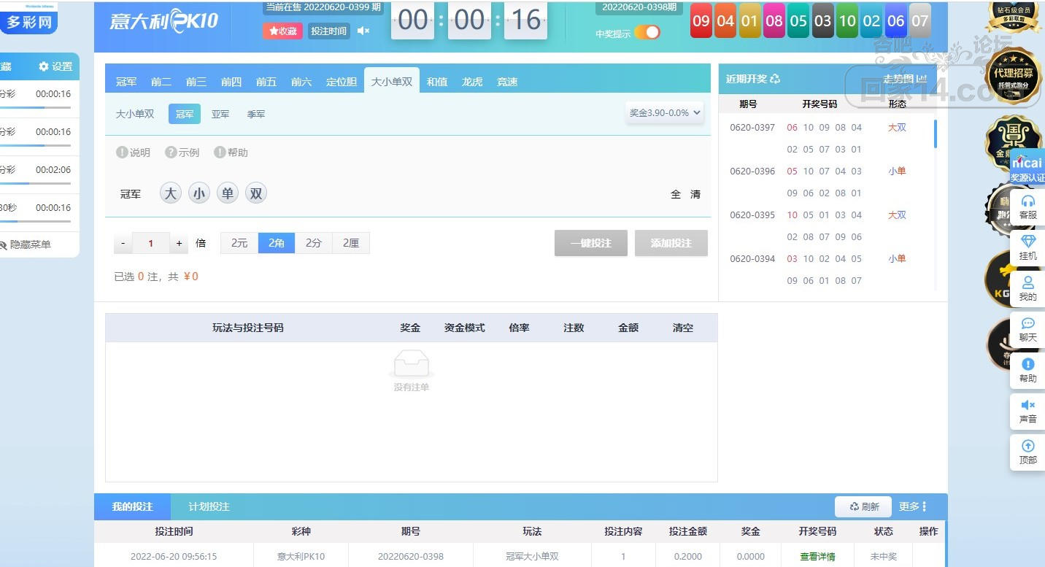This screenshot has width=1045, height=567.
Task: Open the prize 3.90-0.0% dropdown
Action: click(665, 113)
